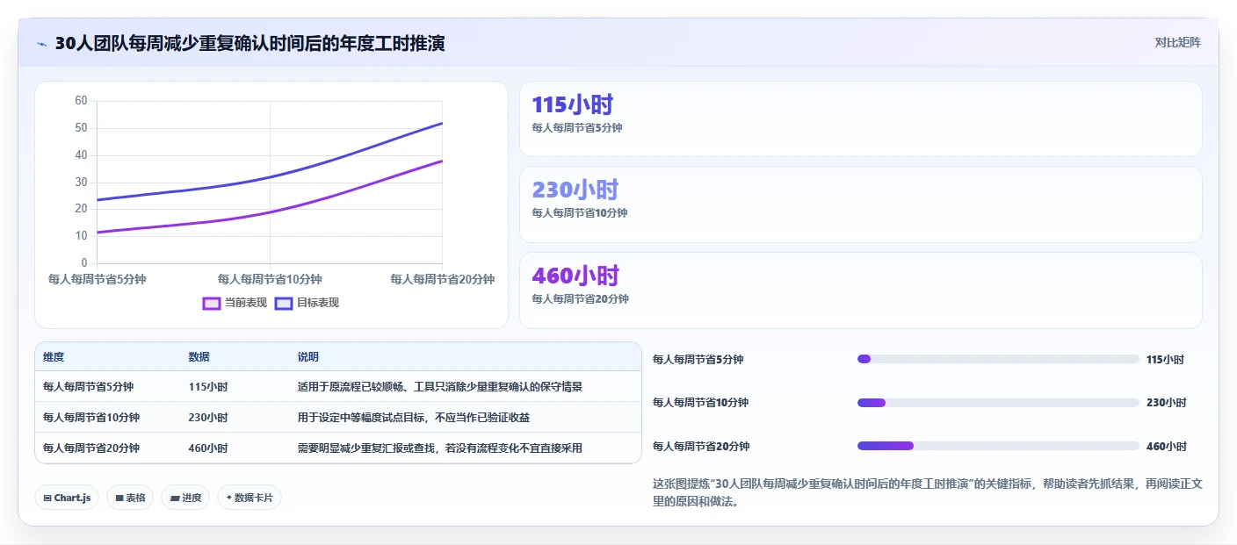
Task: Select the 表格 tag chip
Action: click(130, 498)
